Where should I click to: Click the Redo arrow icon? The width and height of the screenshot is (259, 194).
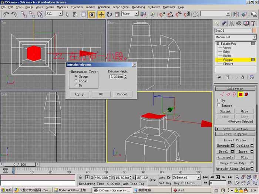(x=14, y=14)
